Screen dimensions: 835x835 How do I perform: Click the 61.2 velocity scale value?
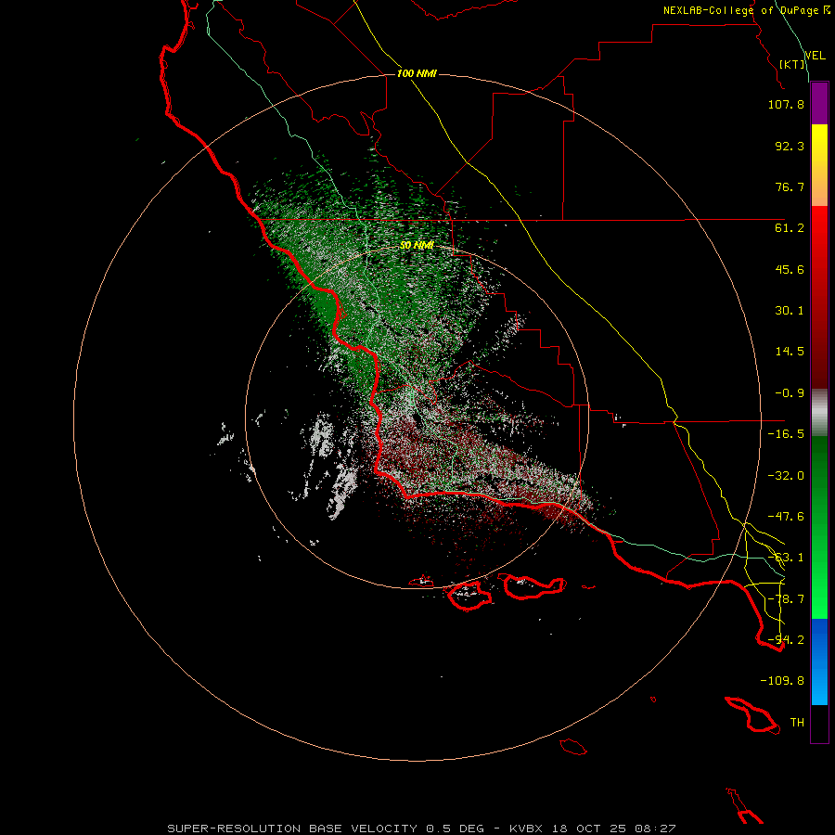pyautogui.click(x=790, y=228)
